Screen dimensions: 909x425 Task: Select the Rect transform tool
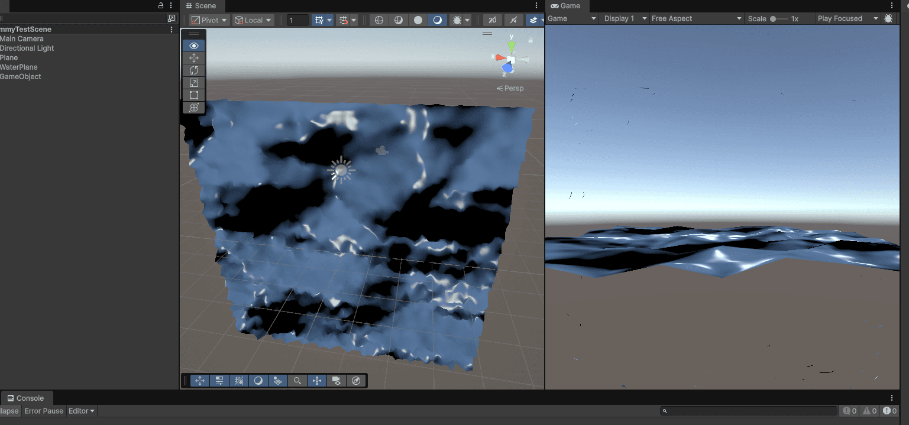click(193, 95)
